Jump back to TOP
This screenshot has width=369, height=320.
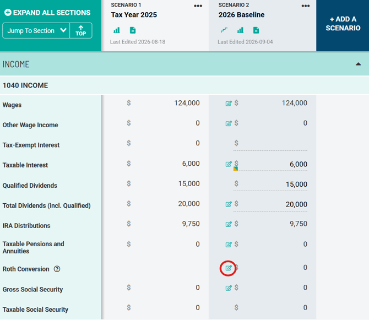[81, 31]
